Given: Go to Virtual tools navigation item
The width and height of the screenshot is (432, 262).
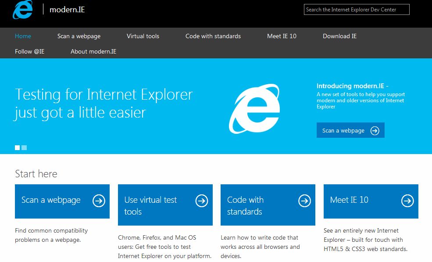Looking at the screenshot, I should (x=143, y=36).
